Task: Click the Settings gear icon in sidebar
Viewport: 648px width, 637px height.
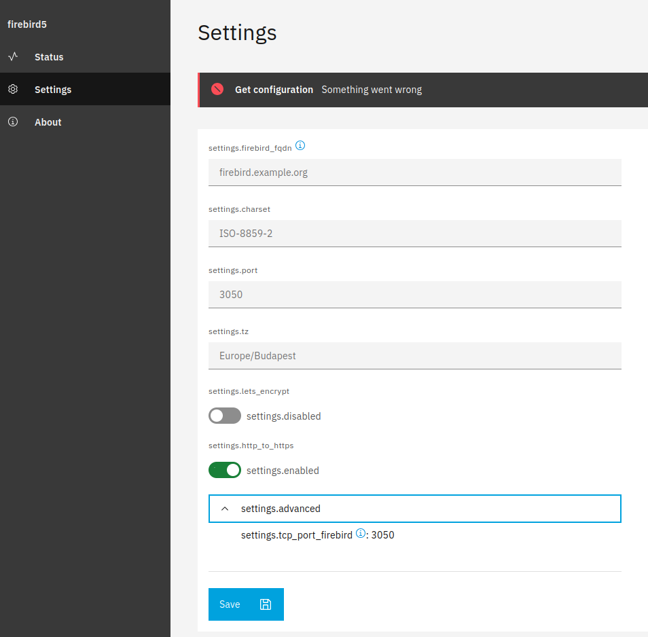Action: click(x=13, y=90)
